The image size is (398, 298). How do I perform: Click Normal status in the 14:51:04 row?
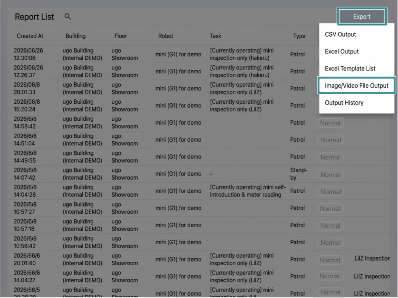tap(331, 140)
